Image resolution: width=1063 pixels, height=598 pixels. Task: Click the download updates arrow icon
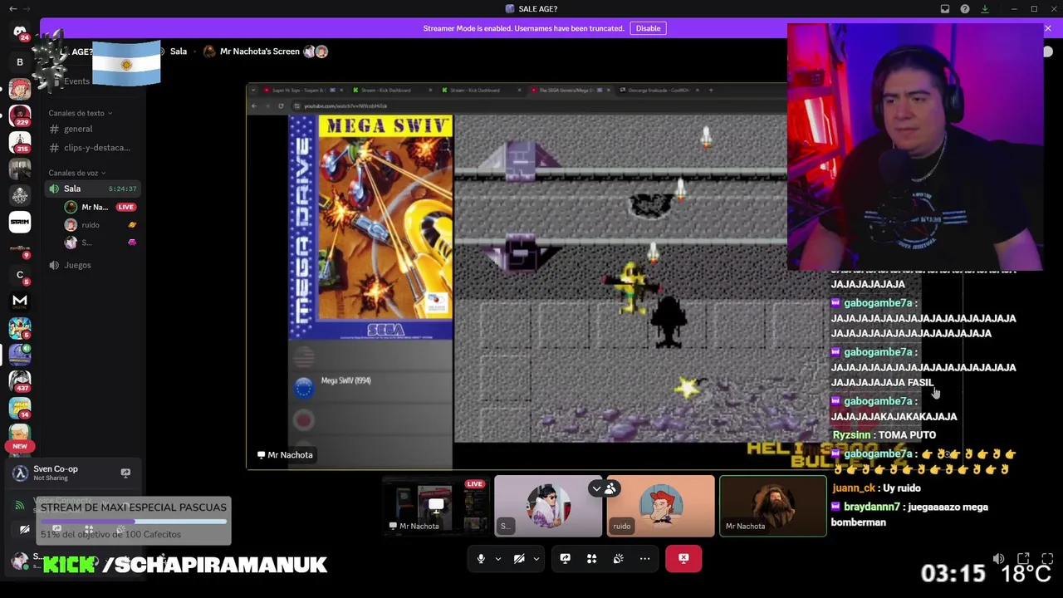pyautogui.click(x=985, y=8)
